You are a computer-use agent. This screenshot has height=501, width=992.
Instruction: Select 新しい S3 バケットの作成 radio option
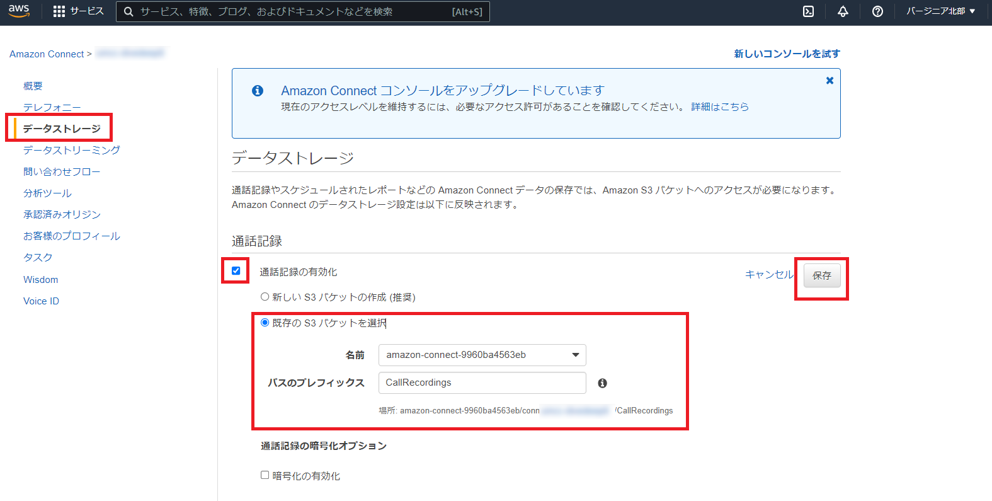tap(265, 296)
